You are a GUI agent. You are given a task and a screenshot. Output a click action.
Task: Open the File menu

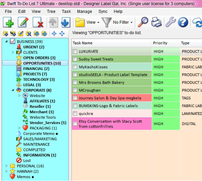(x=8, y=12)
